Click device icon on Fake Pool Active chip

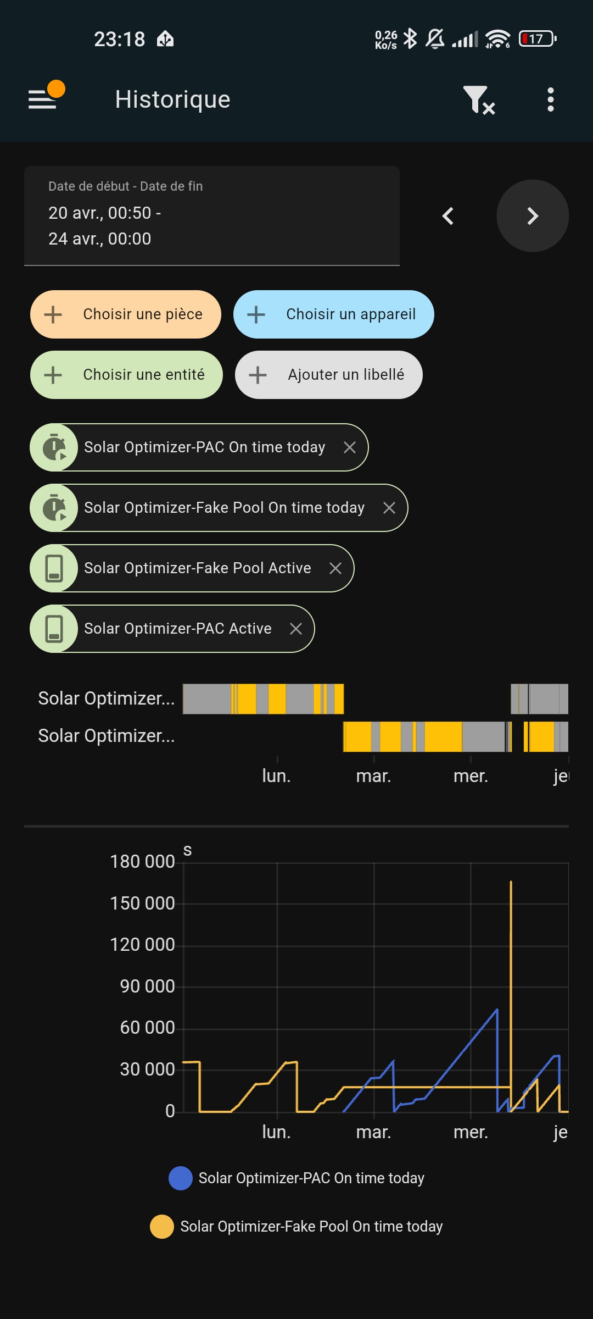tap(54, 568)
